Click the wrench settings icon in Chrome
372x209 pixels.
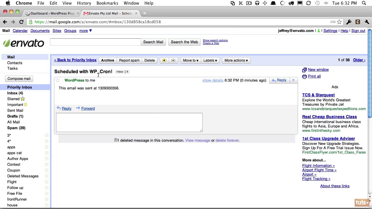click(x=367, y=22)
